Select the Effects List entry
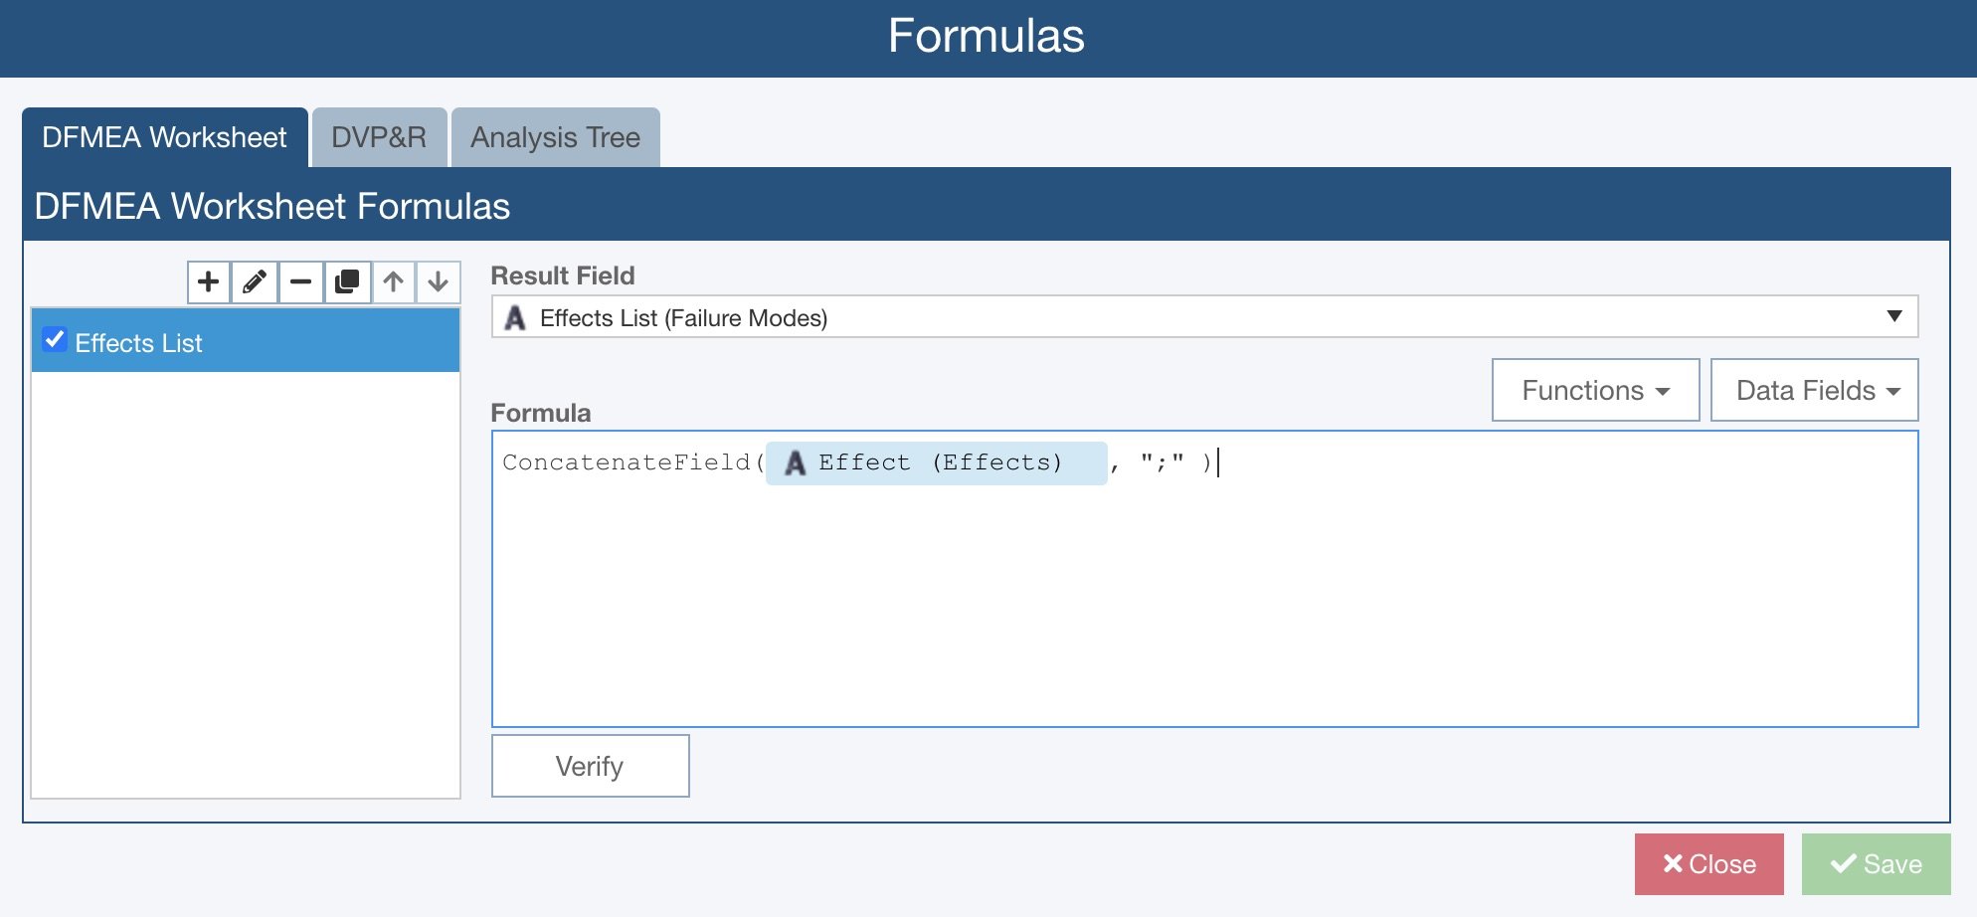This screenshot has width=1977, height=917. (139, 342)
